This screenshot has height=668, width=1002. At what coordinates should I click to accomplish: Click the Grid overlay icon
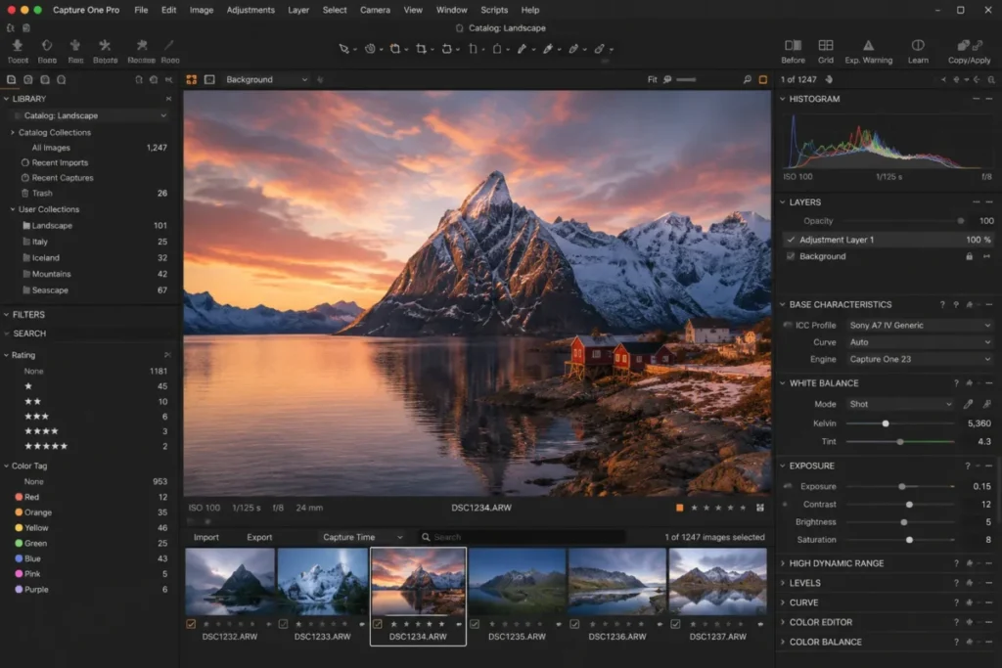pos(826,45)
